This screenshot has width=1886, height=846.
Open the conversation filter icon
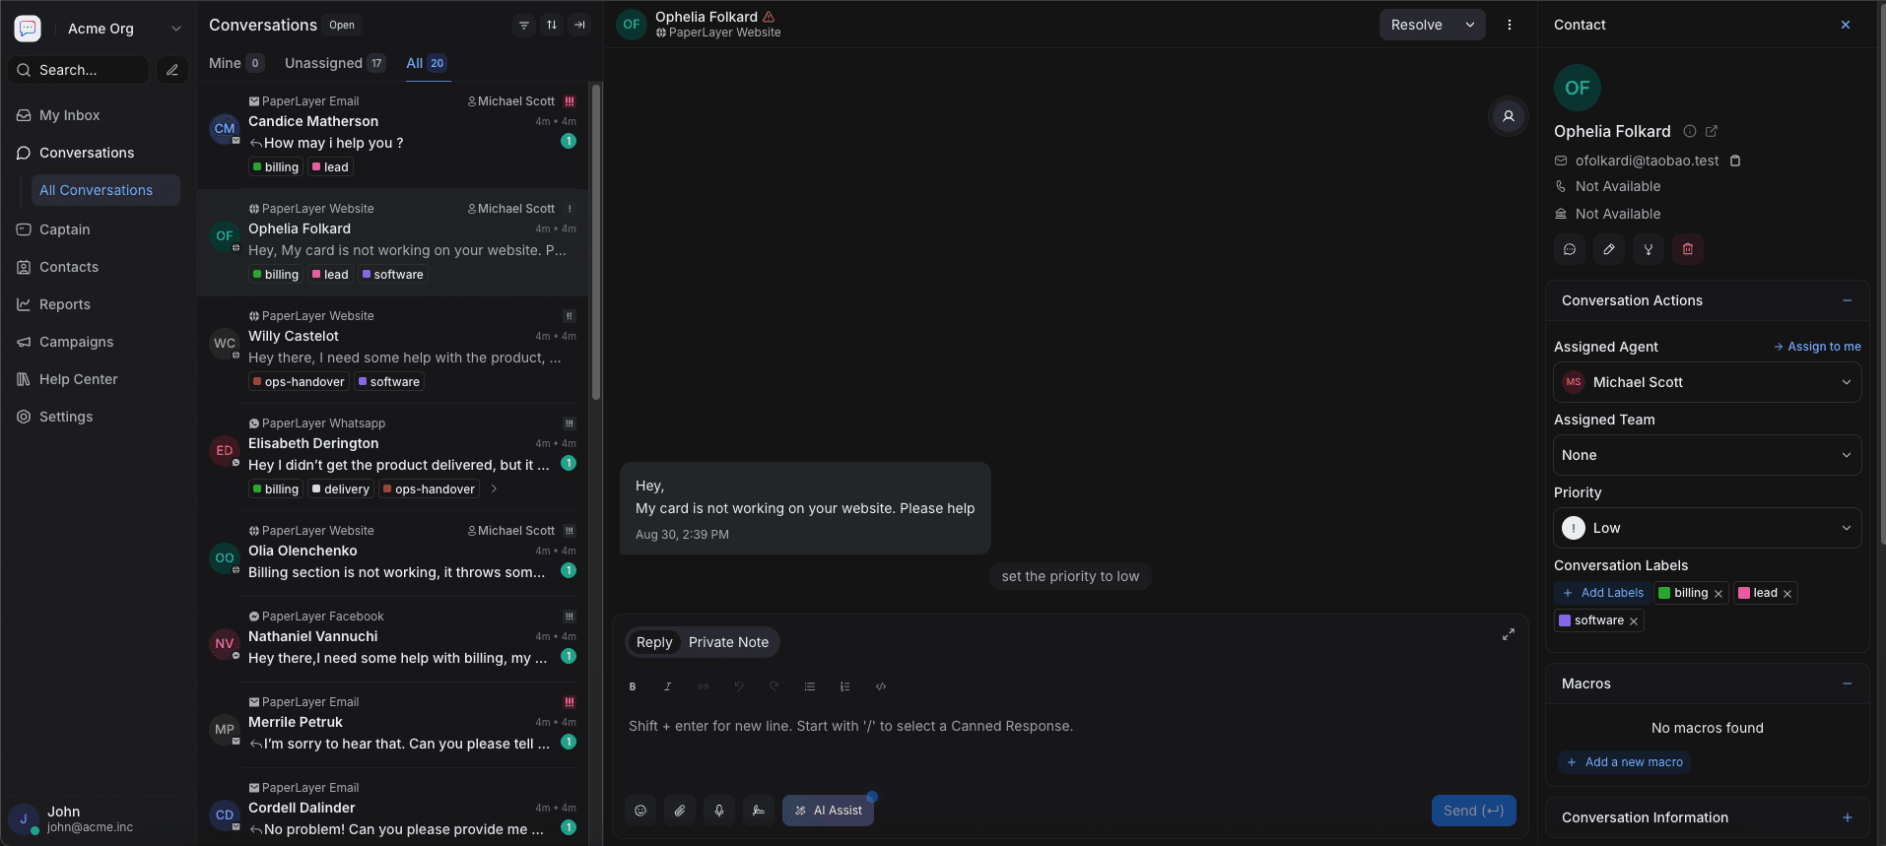(524, 26)
